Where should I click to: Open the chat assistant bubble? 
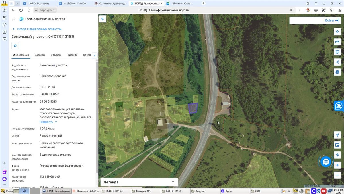(326, 162)
